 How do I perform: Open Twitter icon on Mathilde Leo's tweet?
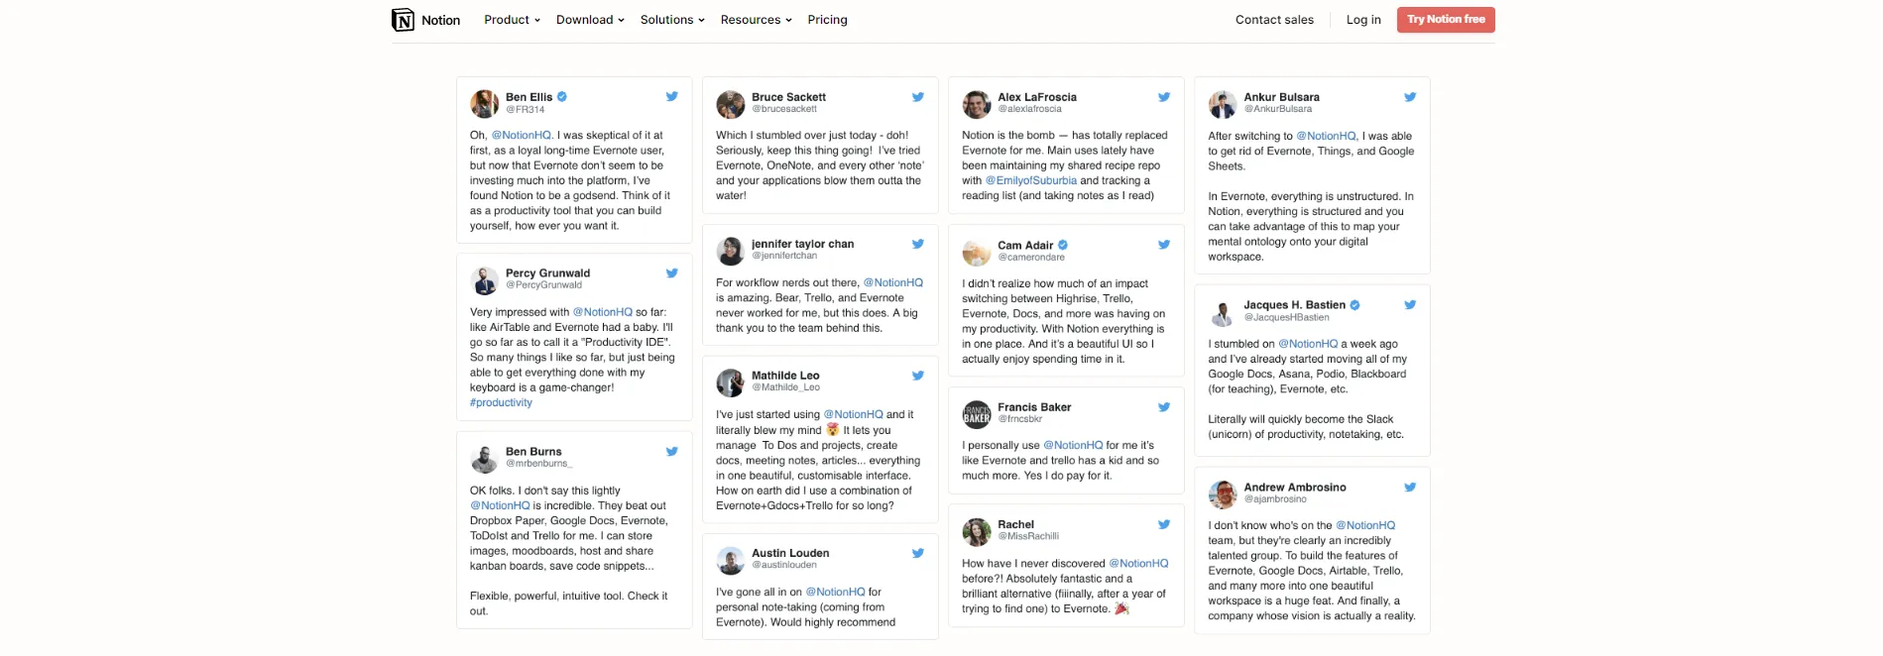[917, 376]
